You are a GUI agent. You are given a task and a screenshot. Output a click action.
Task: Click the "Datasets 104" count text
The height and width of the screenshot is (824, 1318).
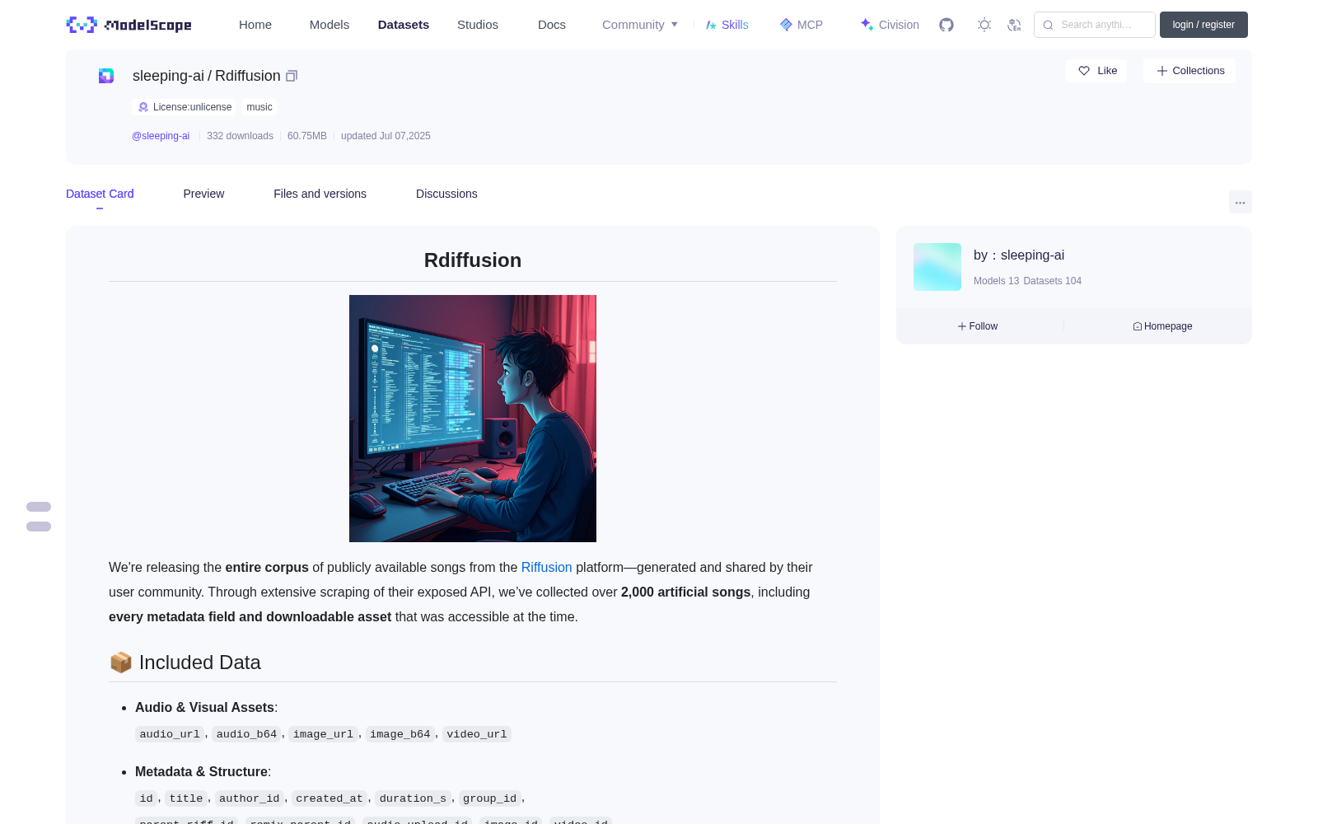(1052, 281)
